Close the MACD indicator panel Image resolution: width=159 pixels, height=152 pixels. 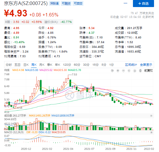(x=151, y=132)
